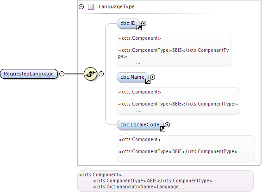
Task: Follow the reference arrow on cbc:ID
Action: point(139,28)
